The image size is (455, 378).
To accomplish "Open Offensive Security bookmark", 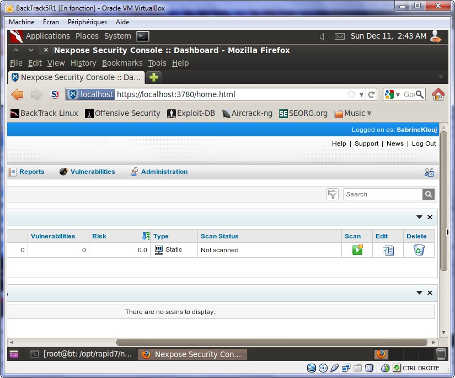I will [x=122, y=113].
